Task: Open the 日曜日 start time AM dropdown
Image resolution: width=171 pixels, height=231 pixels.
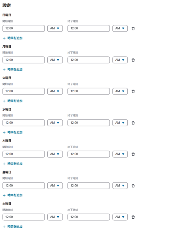Action: point(55,29)
